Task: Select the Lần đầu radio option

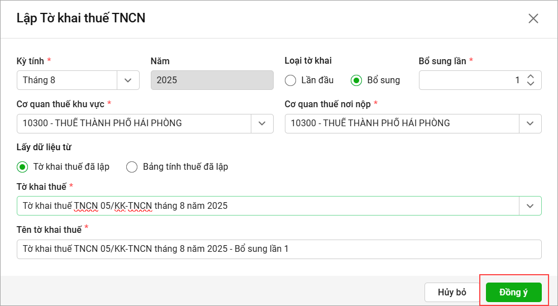Action: [290, 80]
